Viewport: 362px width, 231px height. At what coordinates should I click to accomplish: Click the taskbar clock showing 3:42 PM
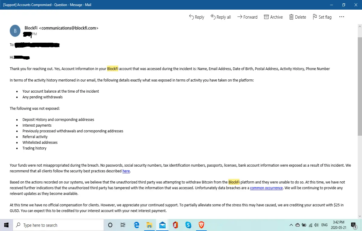tap(339, 225)
